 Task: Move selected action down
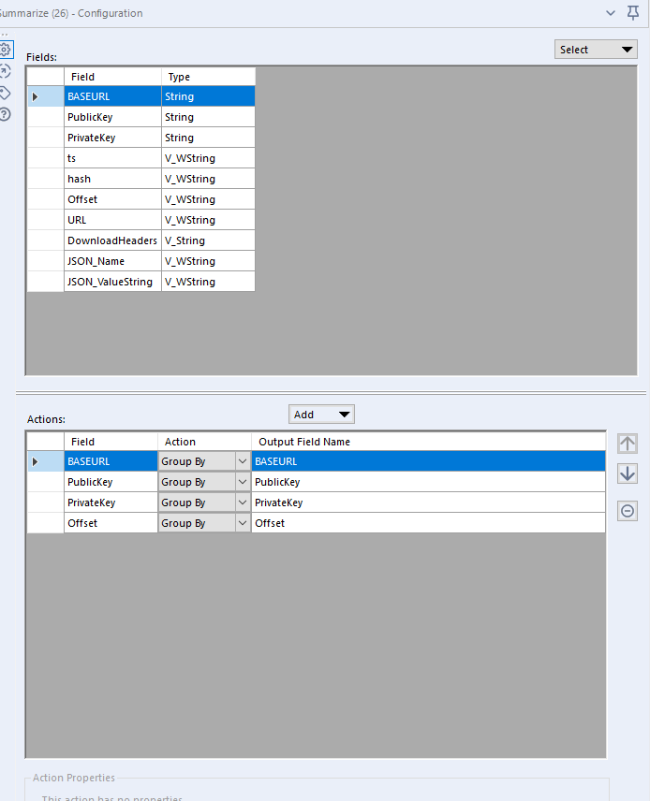point(628,474)
